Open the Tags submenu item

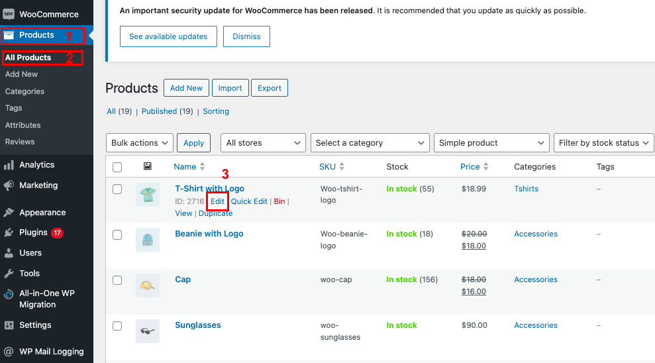pos(13,108)
